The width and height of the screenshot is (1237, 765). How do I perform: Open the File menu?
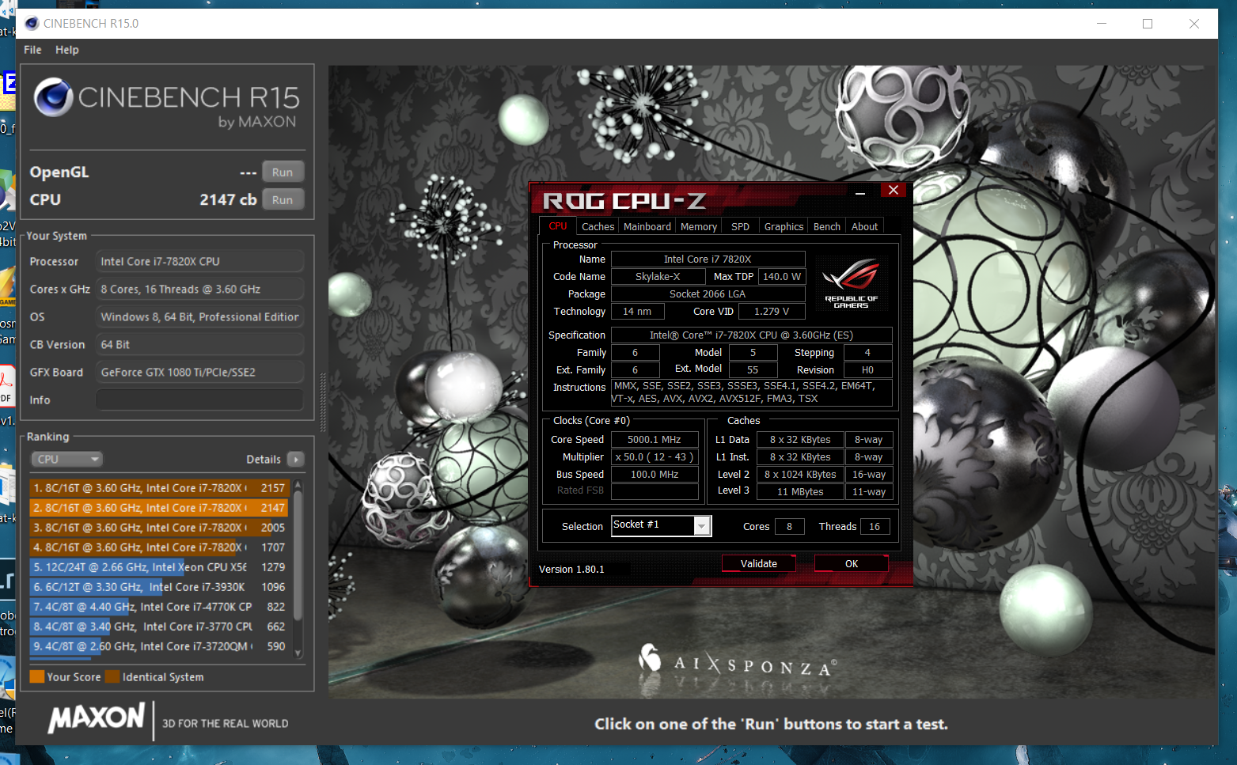[32, 50]
